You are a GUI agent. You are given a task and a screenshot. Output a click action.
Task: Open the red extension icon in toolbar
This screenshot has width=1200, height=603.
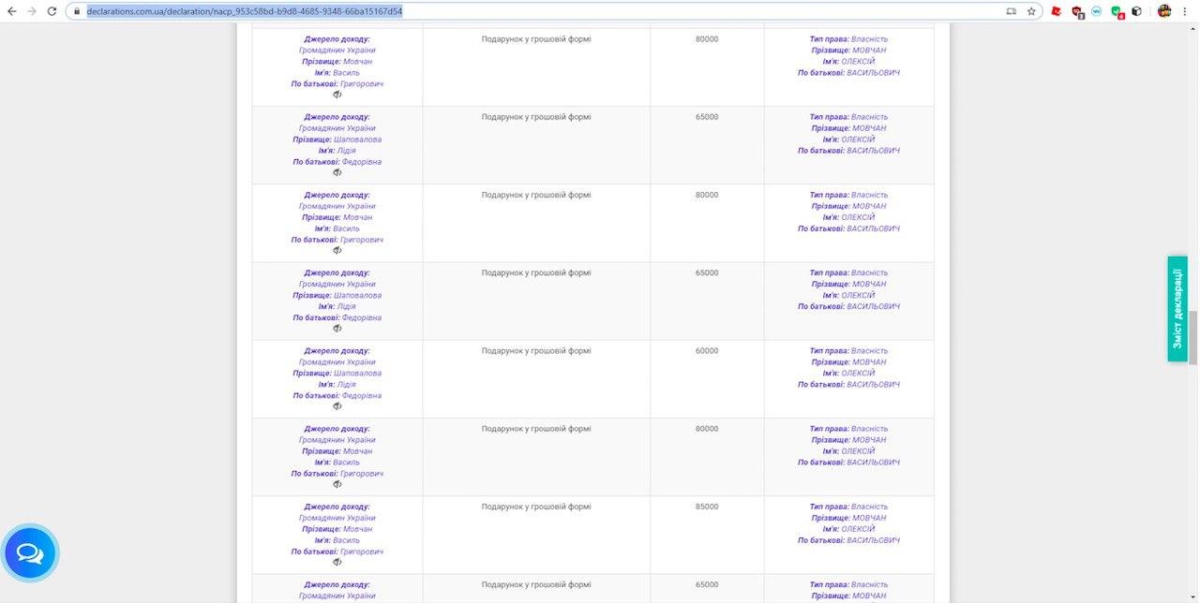coord(1057,11)
